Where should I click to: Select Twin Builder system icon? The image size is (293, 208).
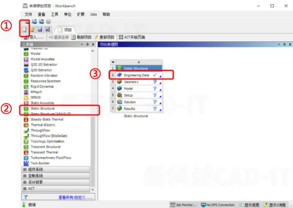point(26,163)
